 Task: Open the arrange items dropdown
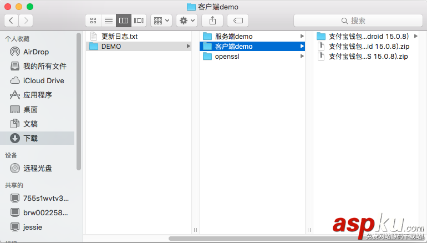pyautogui.click(x=161, y=21)
